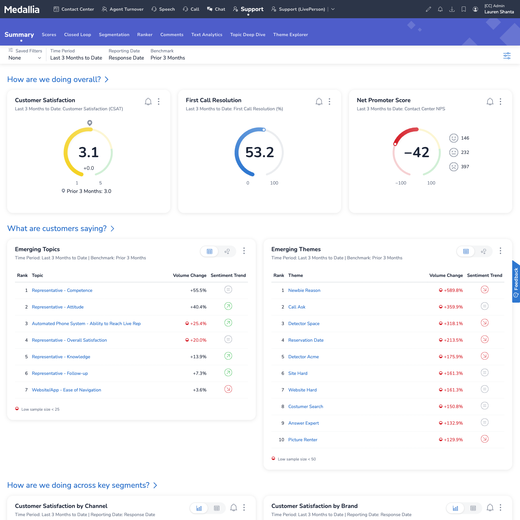Open the Representative - Attitude topic link
The height and width of the screenshot is (520, 520).
[58, 307]
